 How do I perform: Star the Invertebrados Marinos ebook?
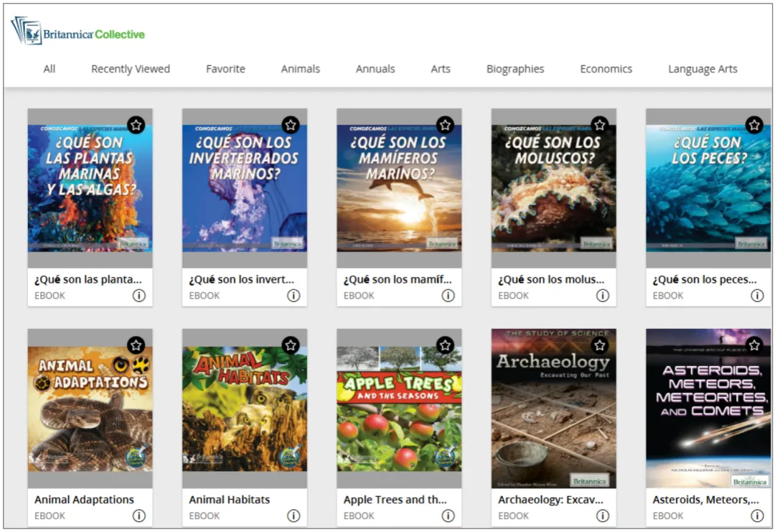pos(291,125)
